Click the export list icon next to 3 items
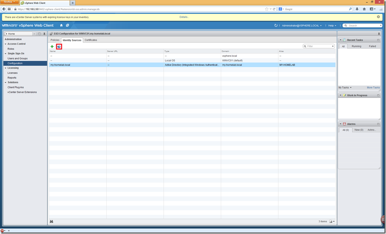 pos(332,222)
